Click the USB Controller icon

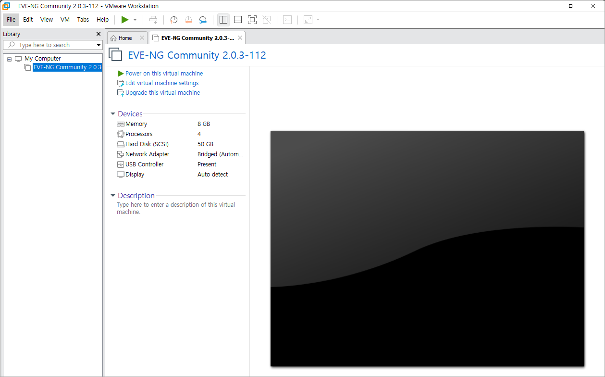pos(121,164)
